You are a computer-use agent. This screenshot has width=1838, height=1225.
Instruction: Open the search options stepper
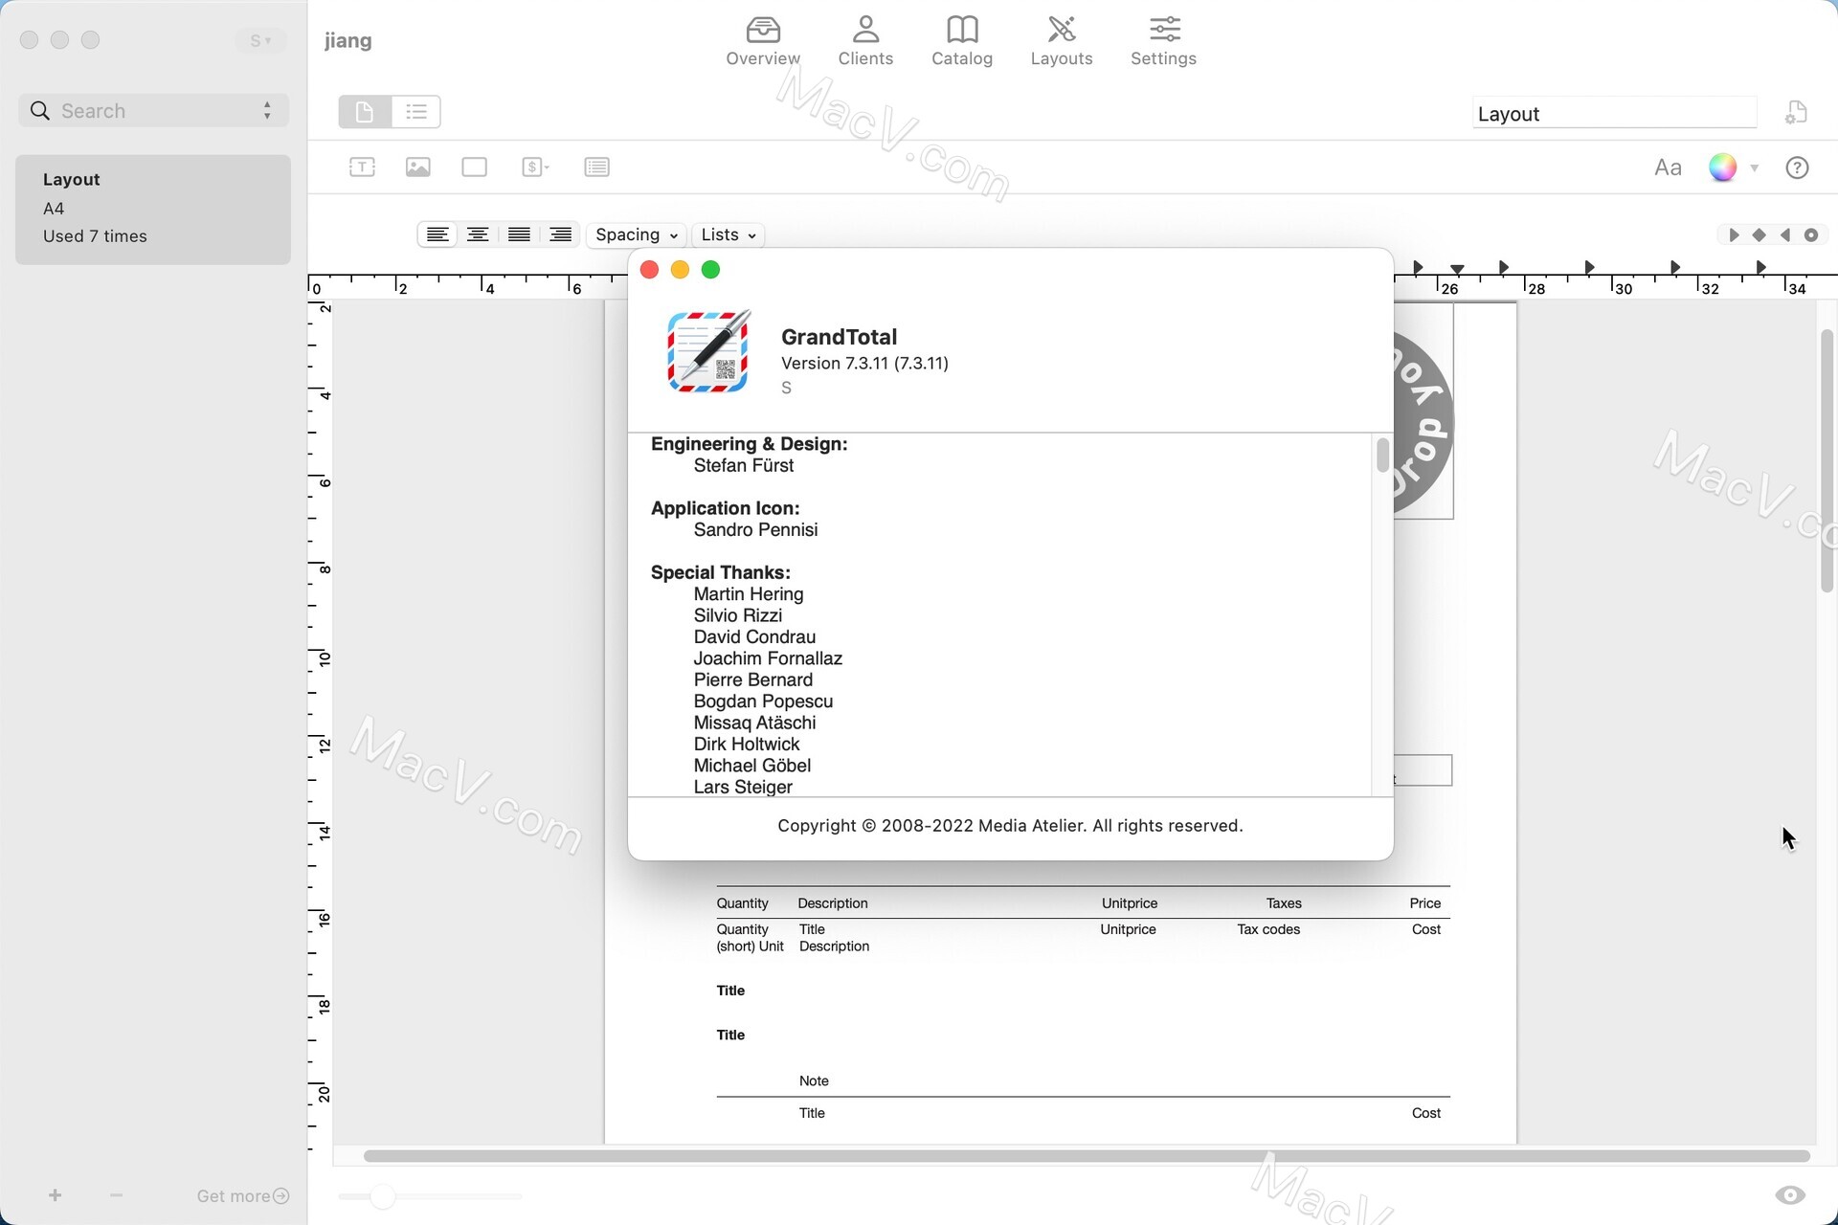pos(267,111)
